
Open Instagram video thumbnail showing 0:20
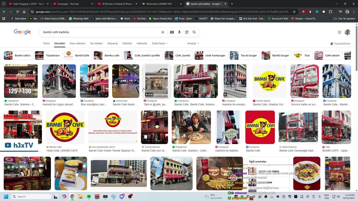pos(157,81)
